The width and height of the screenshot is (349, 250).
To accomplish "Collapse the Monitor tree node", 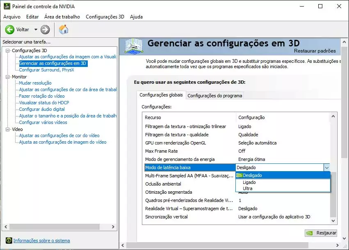I will pyautogui.click(x=8, y=77).
